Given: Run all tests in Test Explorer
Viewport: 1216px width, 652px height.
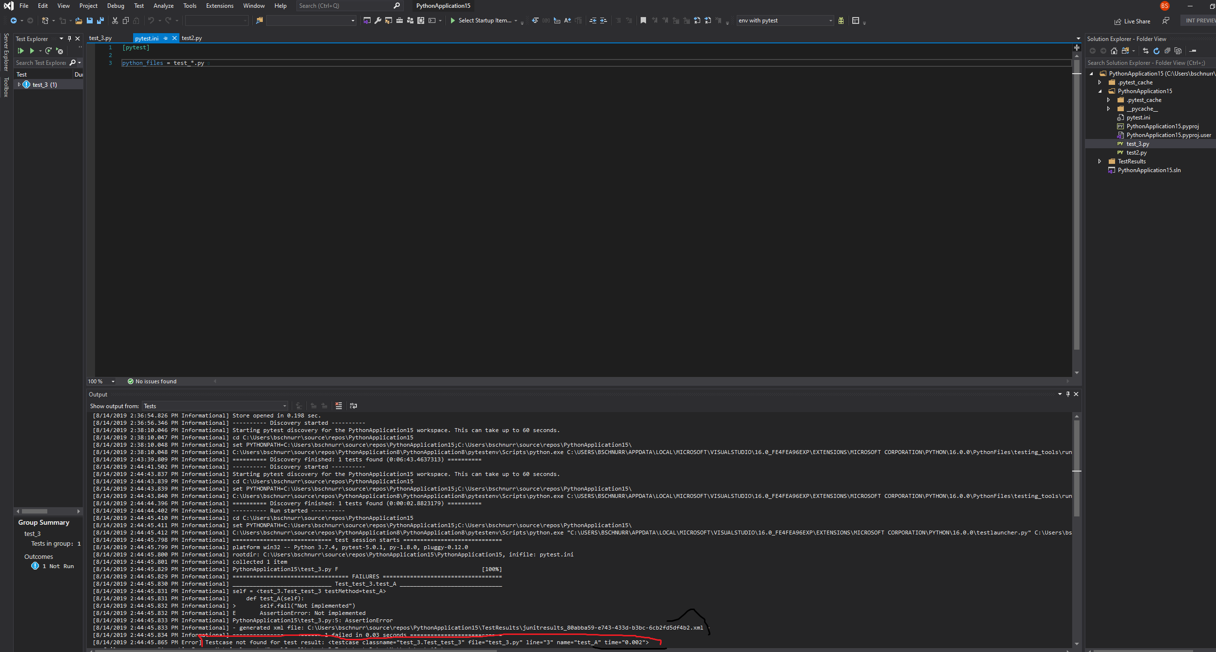Looking at the screenshot, I should [20, 51].
